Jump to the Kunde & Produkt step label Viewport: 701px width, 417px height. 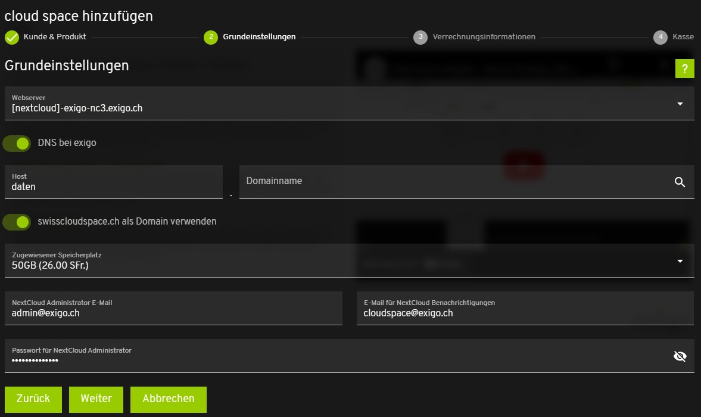point(55,37)
